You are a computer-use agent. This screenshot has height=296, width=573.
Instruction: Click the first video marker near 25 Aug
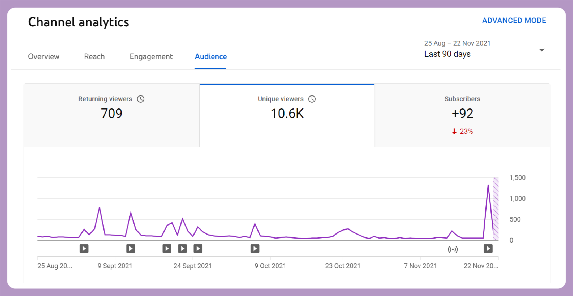(x=84, y=249)
